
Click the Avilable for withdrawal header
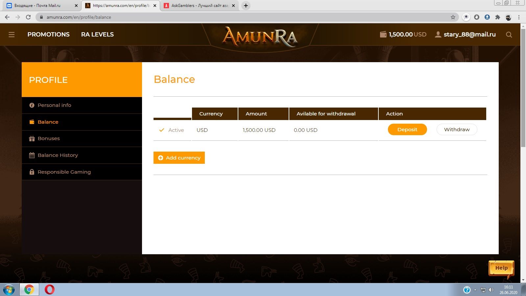[334, 114]
